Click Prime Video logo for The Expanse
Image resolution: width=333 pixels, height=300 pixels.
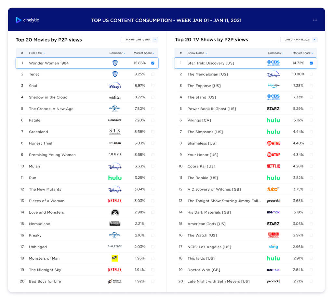(x=273, y=86)
